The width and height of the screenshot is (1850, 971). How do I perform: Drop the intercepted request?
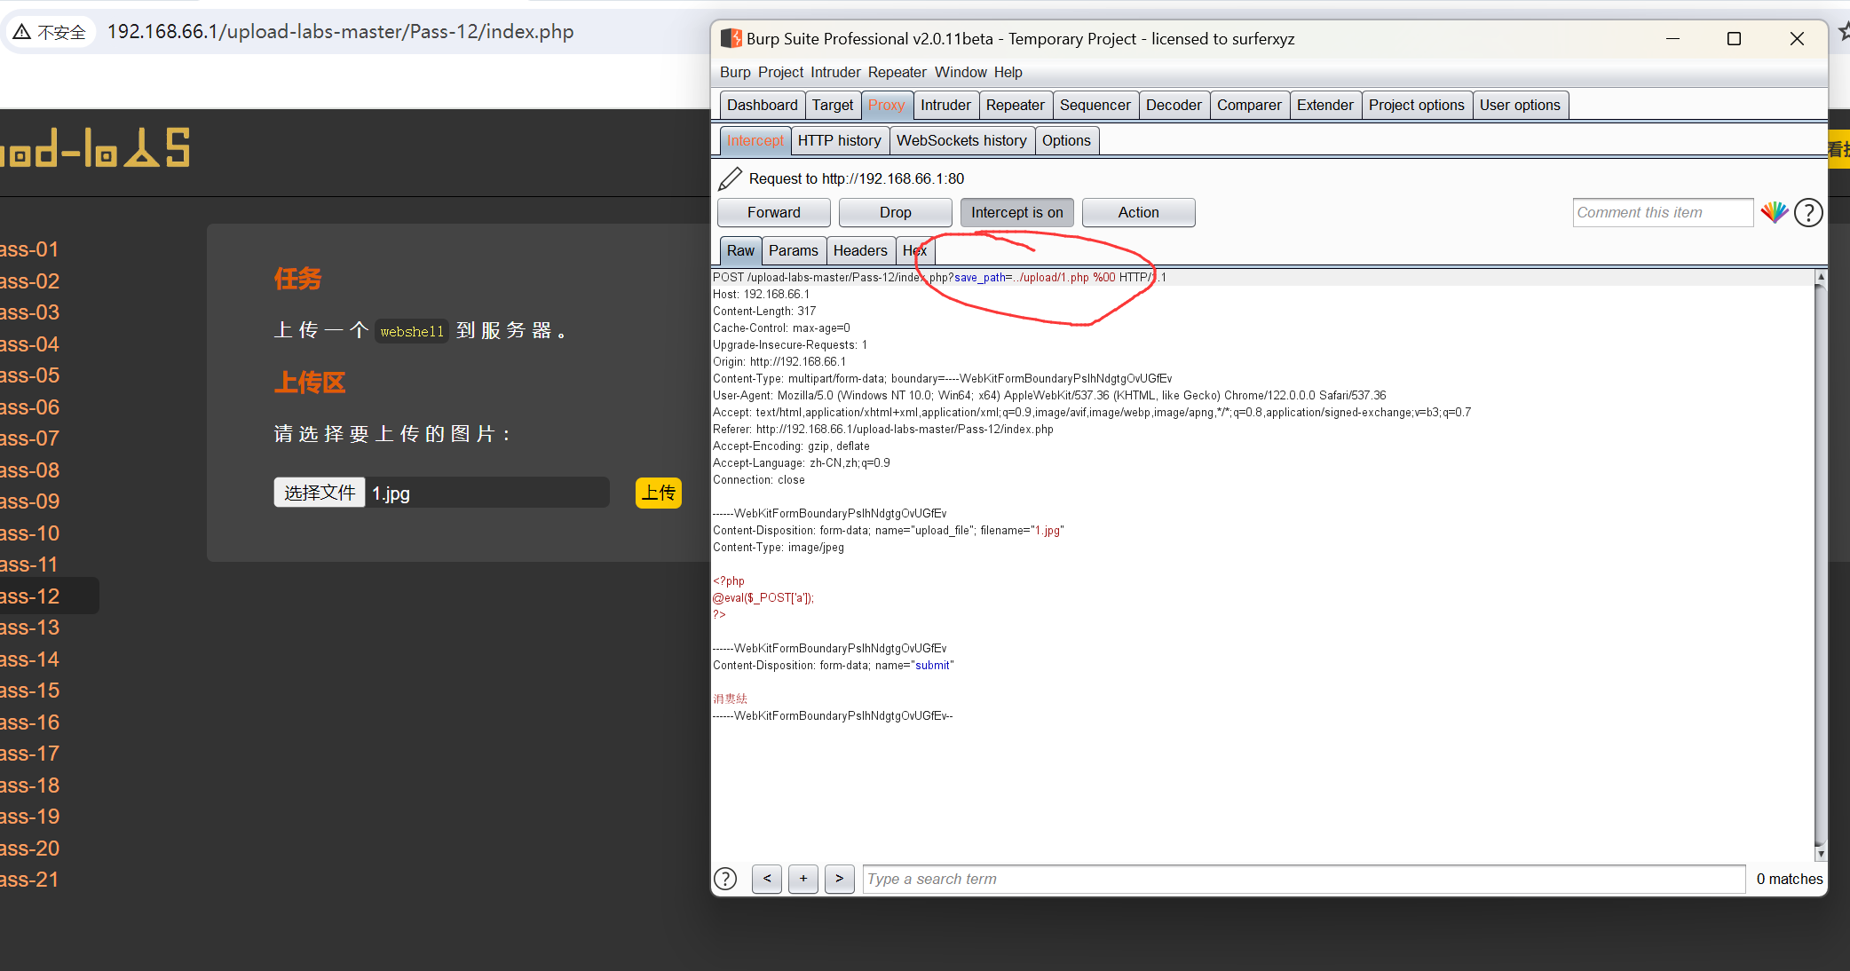[x=896, y=213]
